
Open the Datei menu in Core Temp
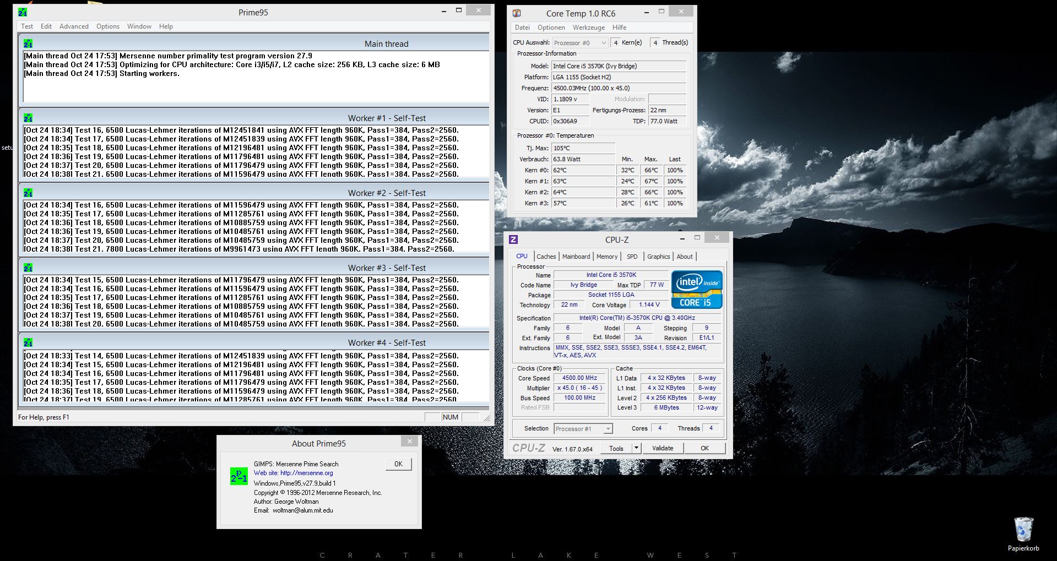522,28
